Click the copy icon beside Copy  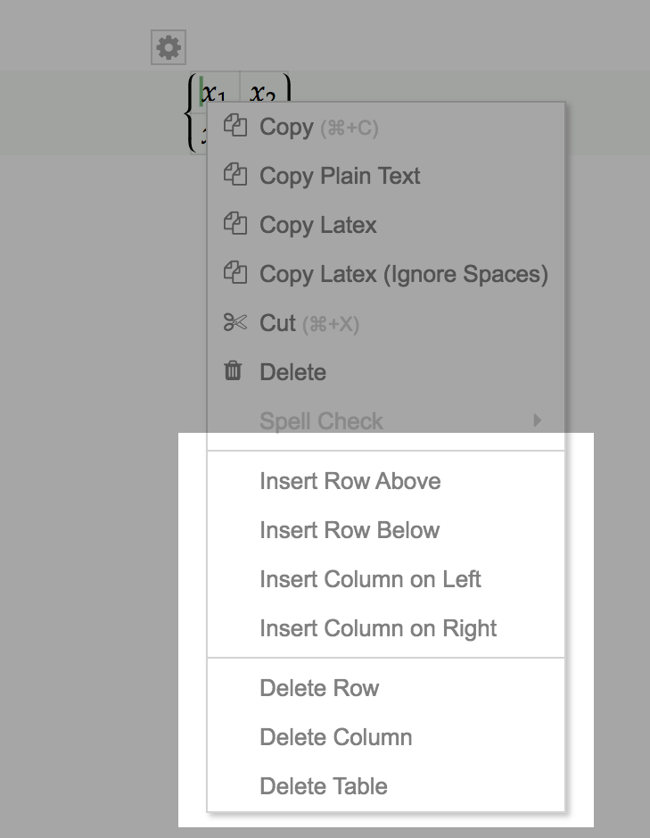click(x=235, y=126)
